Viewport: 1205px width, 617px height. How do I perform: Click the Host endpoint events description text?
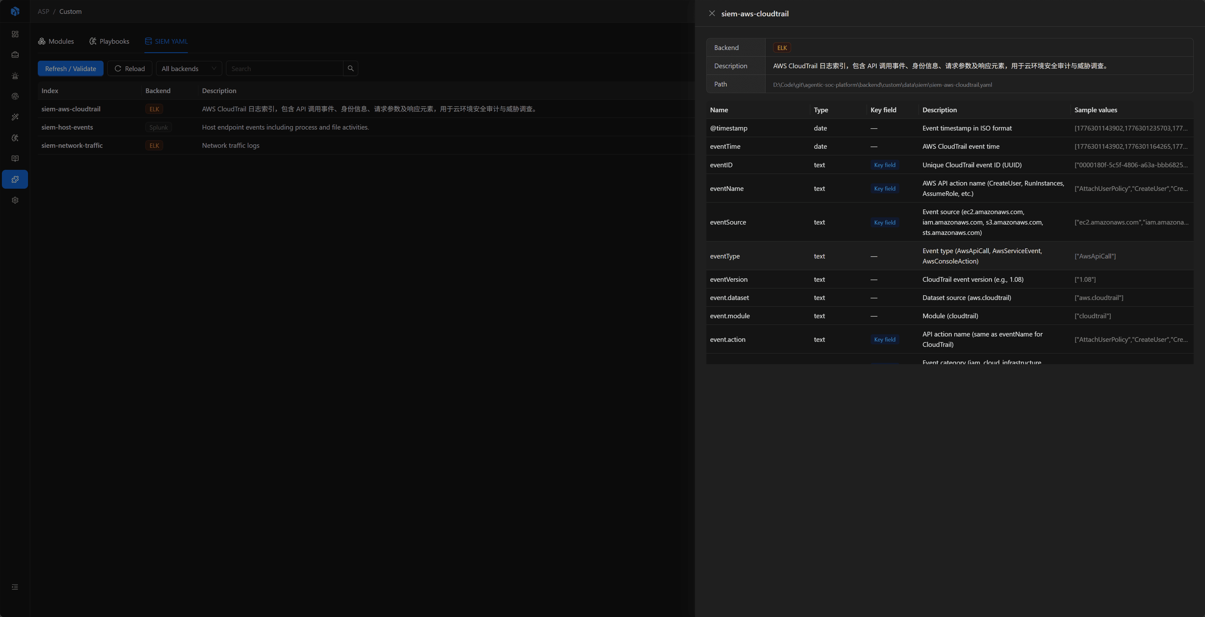coord(285,127)
